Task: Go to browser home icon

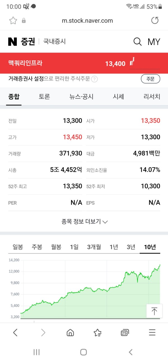Action: pos(70,333)
